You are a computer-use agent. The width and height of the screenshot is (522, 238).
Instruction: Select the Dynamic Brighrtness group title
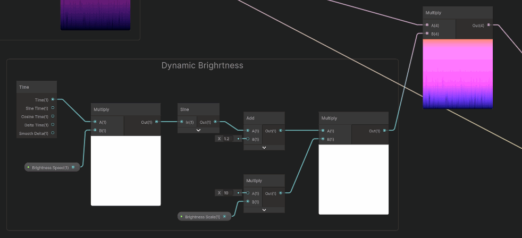coord(203,65)
